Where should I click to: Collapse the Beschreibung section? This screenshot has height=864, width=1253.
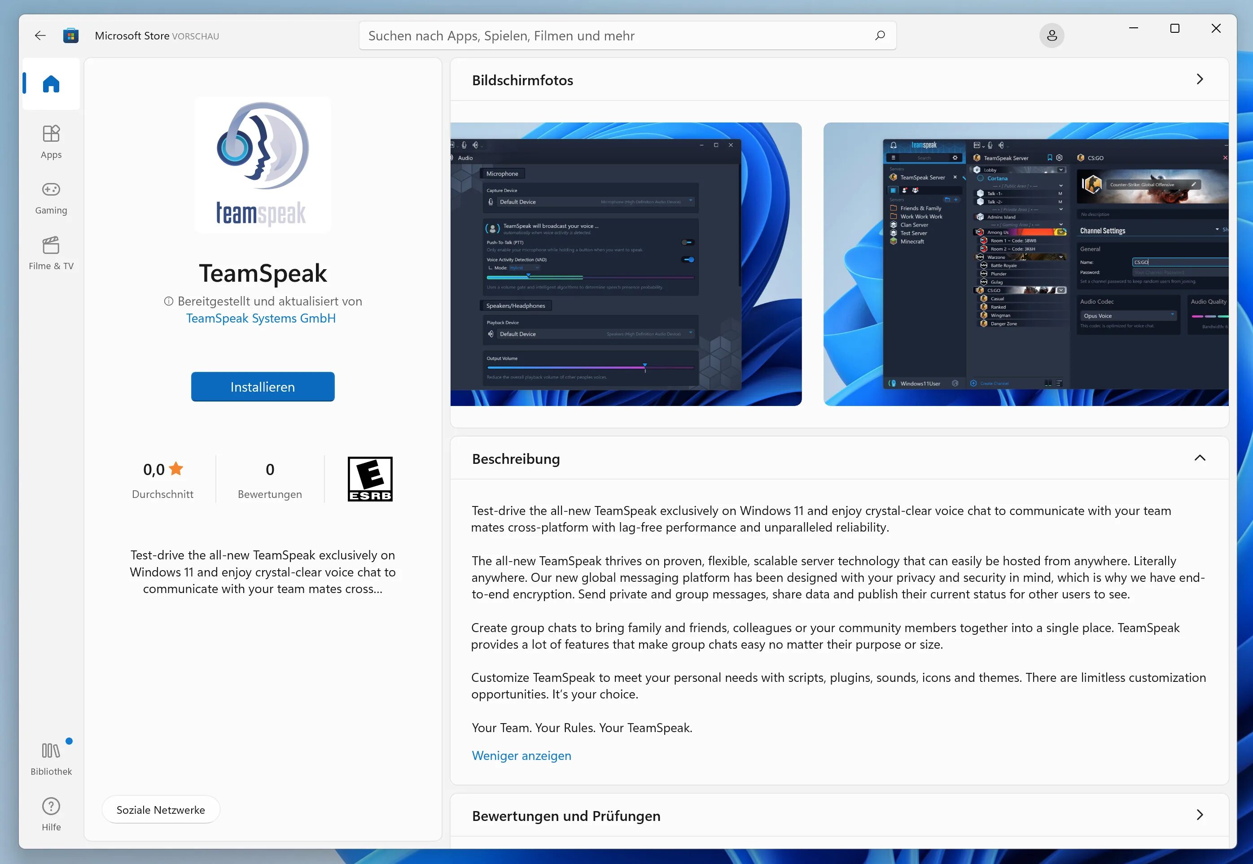pos(1200,458)
